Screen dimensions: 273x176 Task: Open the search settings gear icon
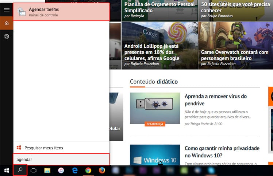pos(7,36)
